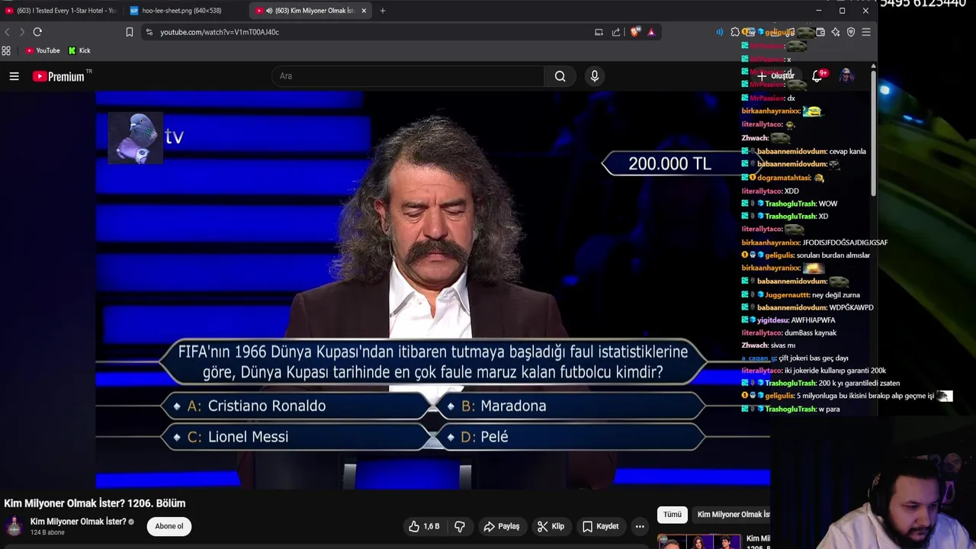Click the pigeon tv channel logo in video

pos(146,137)
